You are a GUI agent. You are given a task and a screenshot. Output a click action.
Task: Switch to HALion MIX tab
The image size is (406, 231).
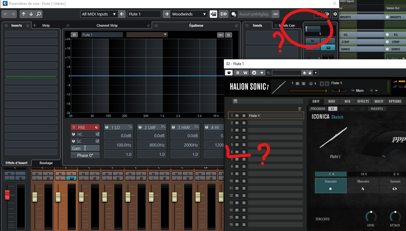[347, 101]
